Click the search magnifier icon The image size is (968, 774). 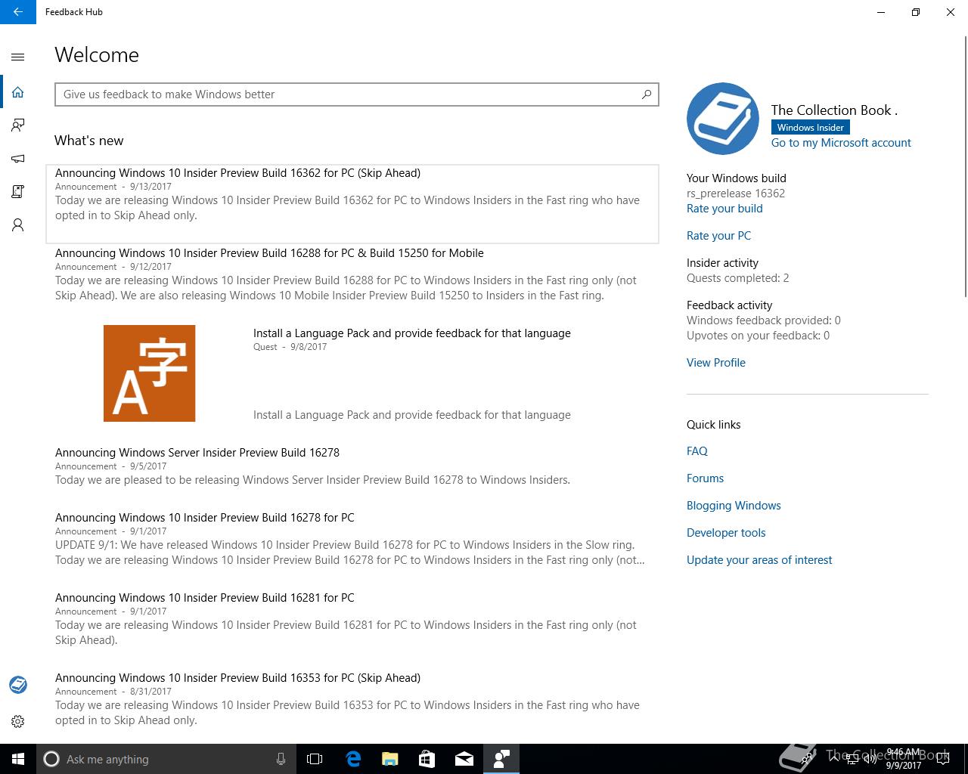coord(647,94)
